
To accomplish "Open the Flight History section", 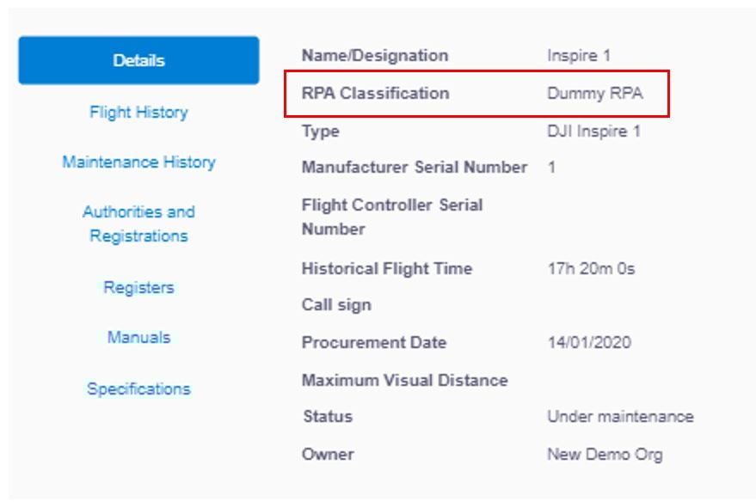I will pos(138,112).
